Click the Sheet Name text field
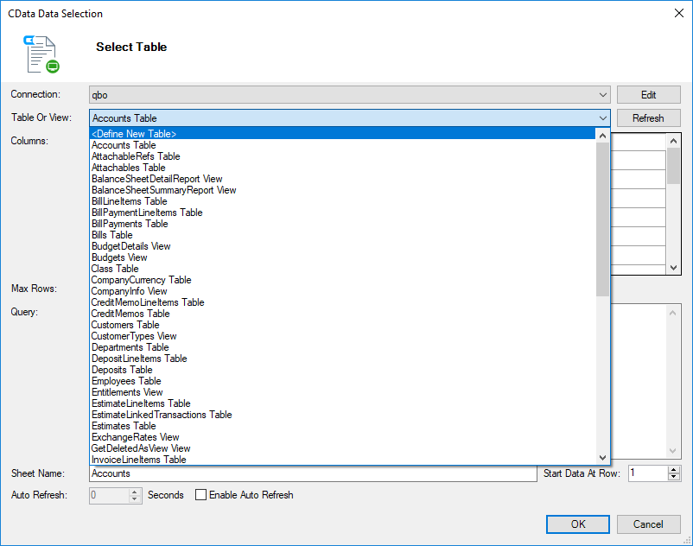The height and width of the screenshot is (546, 693). (313, 473)
